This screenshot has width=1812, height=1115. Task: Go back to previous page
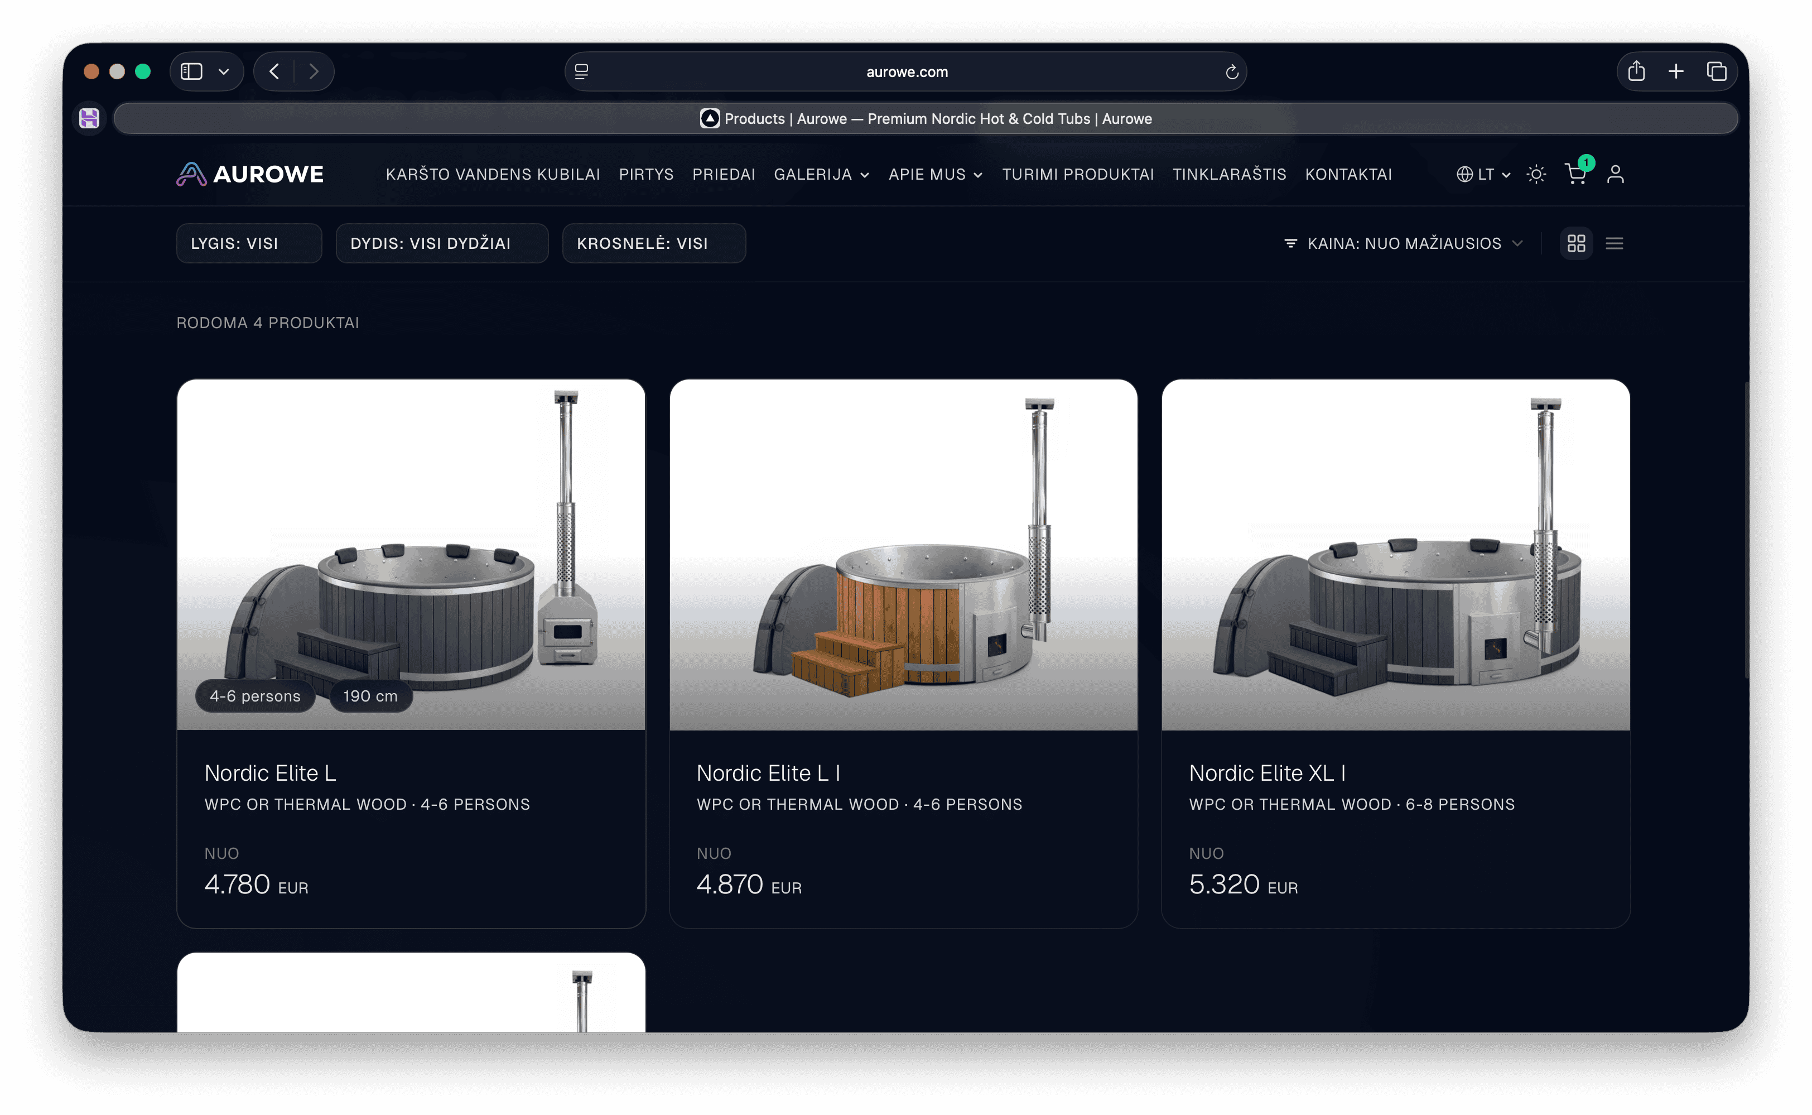click(274, 71)
